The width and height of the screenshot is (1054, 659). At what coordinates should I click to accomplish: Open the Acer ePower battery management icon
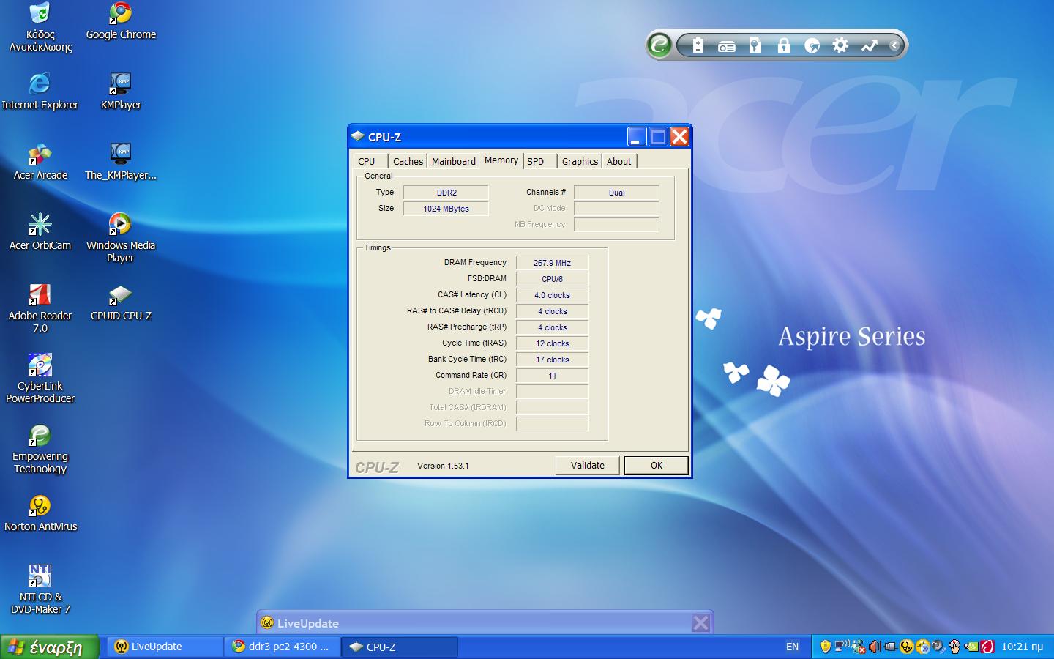(x=698, y=45)
